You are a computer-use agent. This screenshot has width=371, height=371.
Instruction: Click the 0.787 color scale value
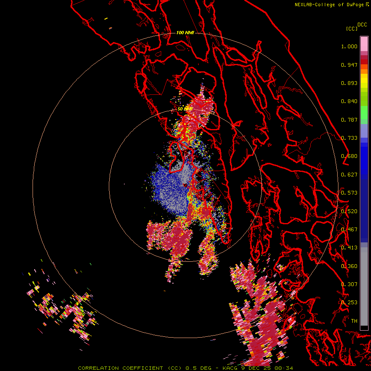(349, 120)
